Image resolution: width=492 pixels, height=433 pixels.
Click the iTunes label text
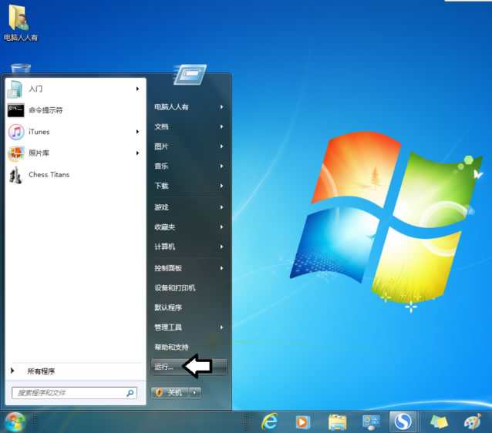click(x=39, y=132)
